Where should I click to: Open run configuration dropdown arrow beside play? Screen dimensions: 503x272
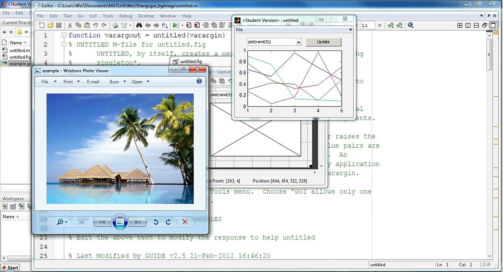coord(182,25)
